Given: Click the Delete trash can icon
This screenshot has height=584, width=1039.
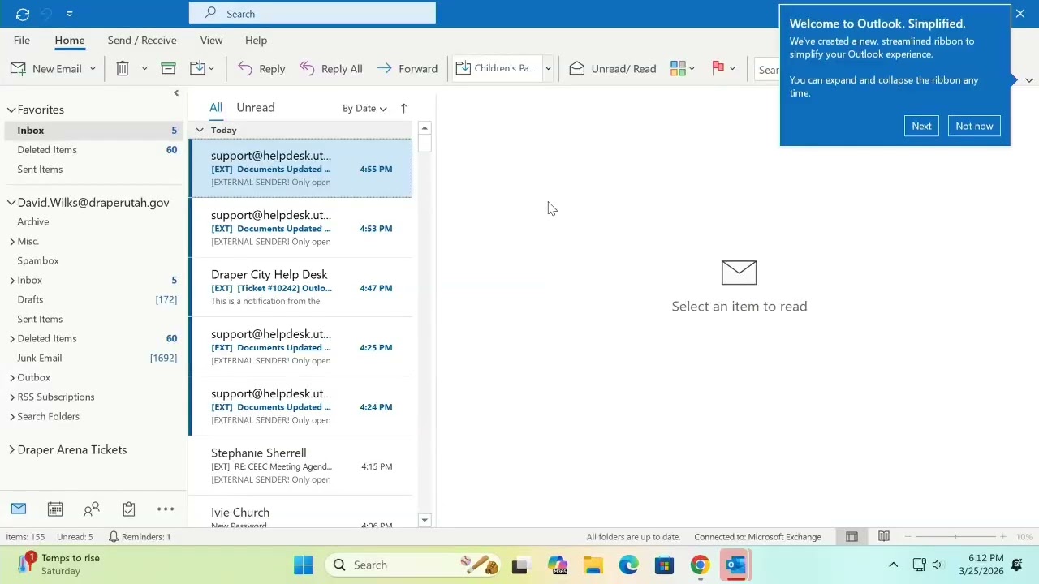Looking at the screenshot, I should point(123,69).
